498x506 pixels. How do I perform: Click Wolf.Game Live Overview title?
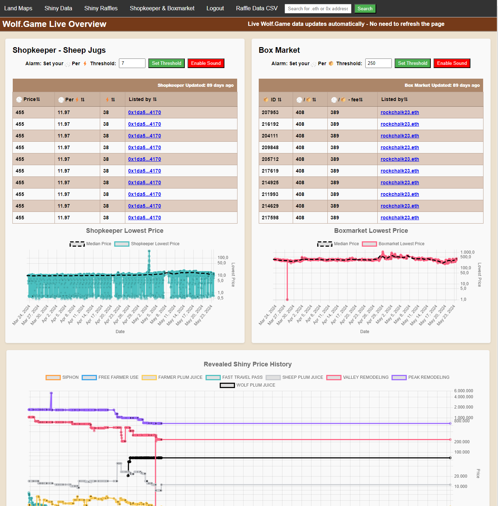[x=55, y=24]
